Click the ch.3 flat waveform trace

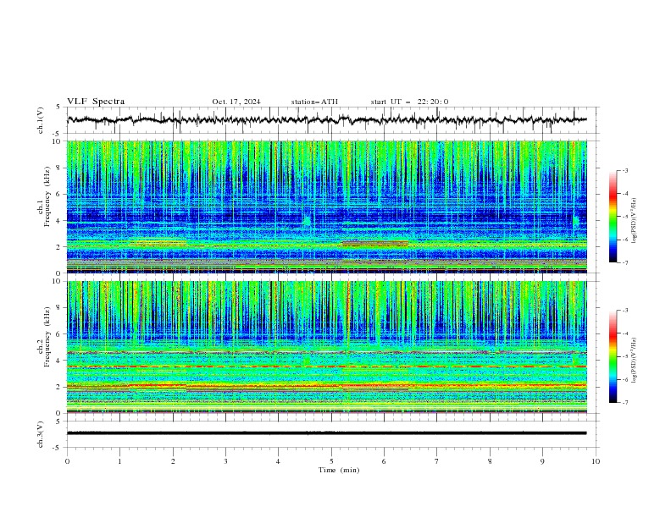(326, 433)
